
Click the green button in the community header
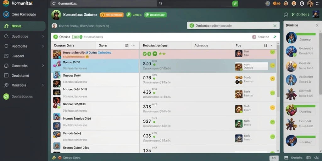click(155, 14)
